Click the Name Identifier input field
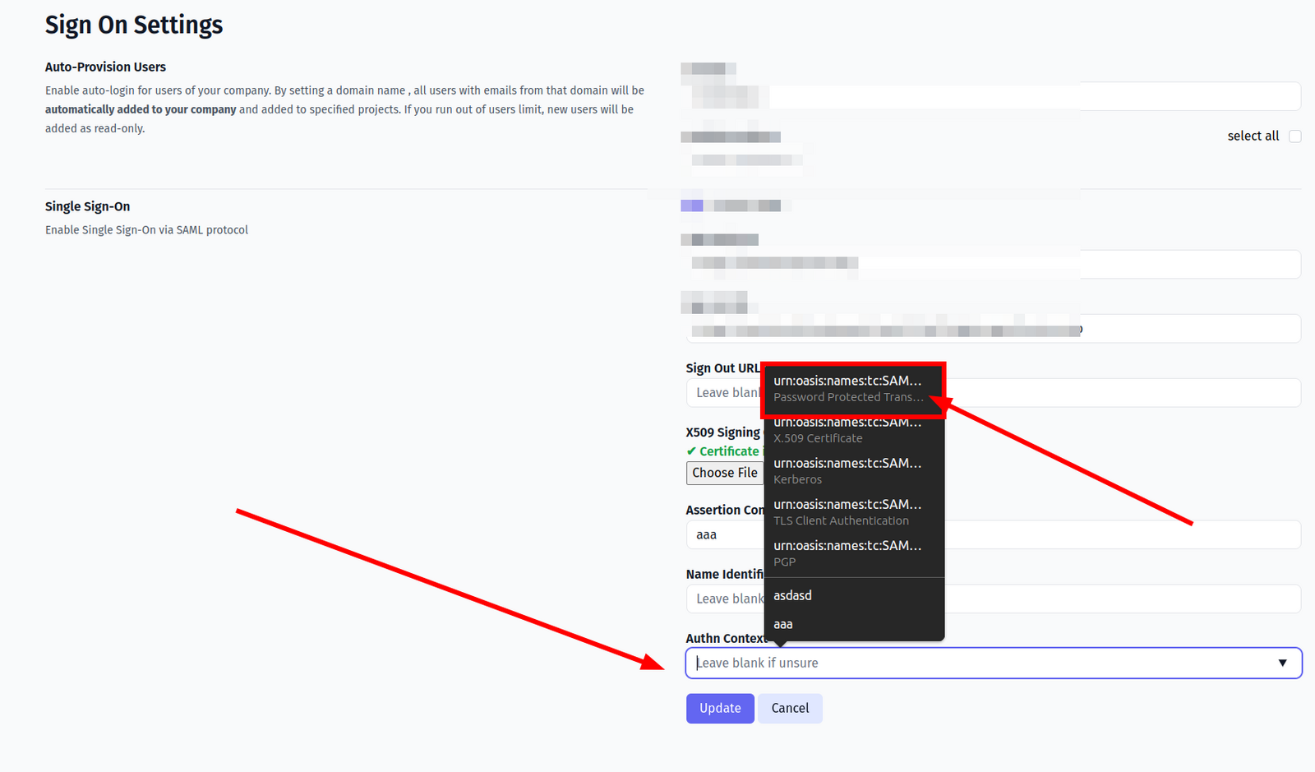This screenshot has height=772, width=1315. 1118,599
